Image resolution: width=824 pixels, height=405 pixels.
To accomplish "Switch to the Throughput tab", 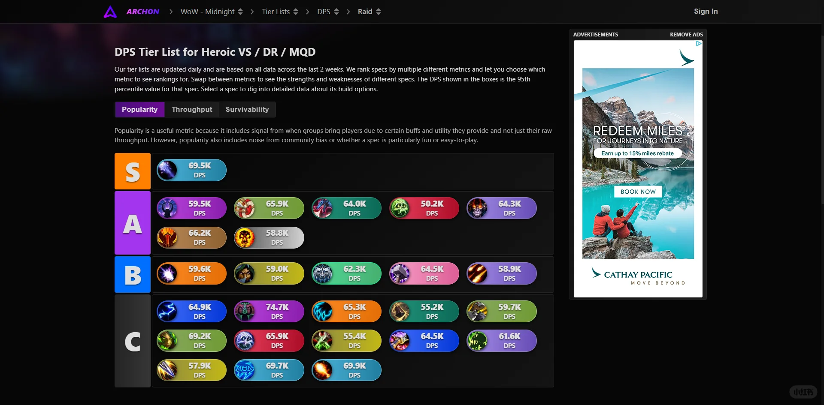I will click(192, 109).
